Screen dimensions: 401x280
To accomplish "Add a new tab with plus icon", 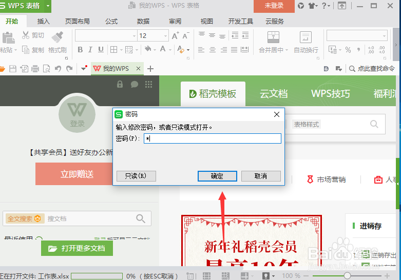I will [150, 69].
